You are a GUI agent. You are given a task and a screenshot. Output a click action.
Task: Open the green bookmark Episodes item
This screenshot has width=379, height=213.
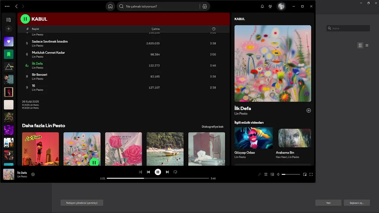tap(9, 54)
